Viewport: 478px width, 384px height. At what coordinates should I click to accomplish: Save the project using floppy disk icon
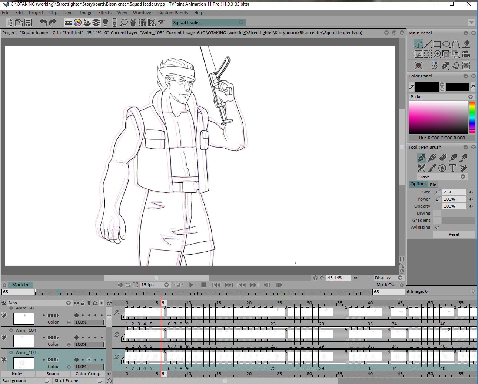click(x=28, y=23)
